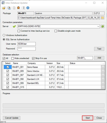Click the Intec Database Updater title icon
Viewport: 107px width, 123px height.
click(3, 3)
